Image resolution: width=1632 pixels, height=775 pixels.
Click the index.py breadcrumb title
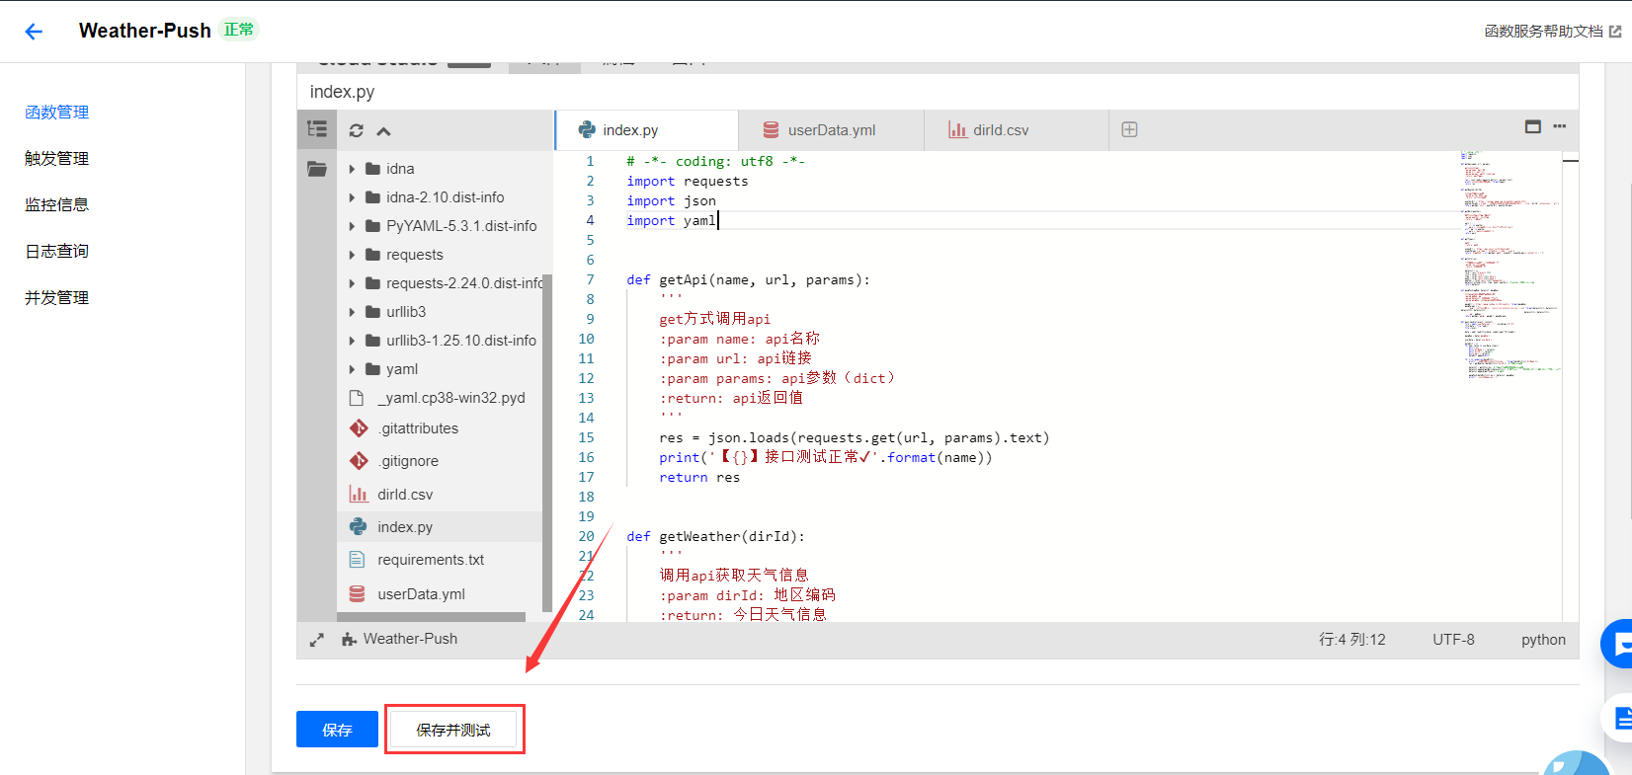(342, 92)
